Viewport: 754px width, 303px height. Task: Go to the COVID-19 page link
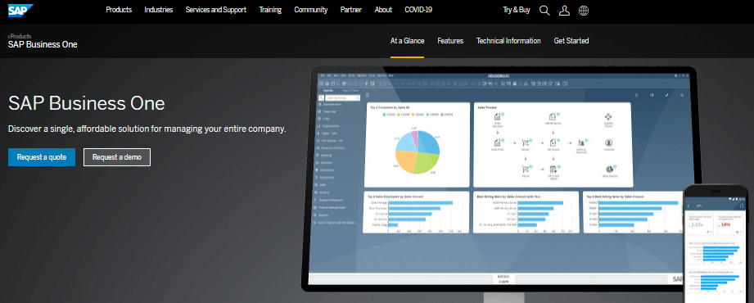pos(418,10)
